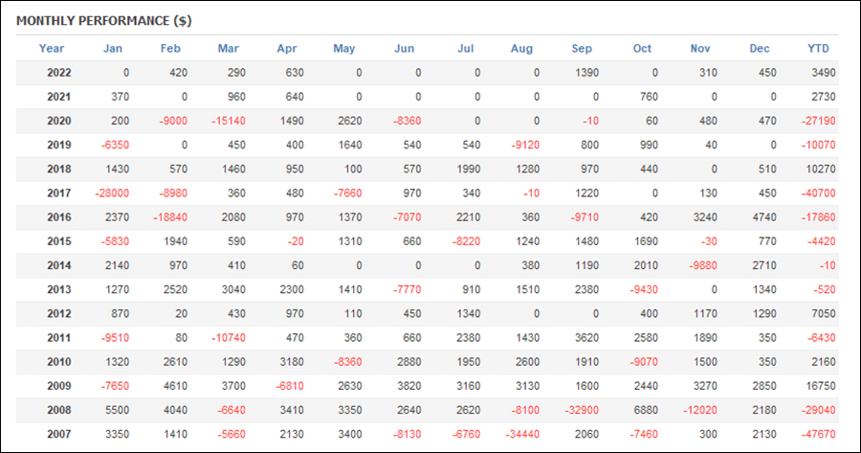Screen dimensions: 861x453
Task: Click the 2008 September value -32900
Action: [x=582, y=410]
